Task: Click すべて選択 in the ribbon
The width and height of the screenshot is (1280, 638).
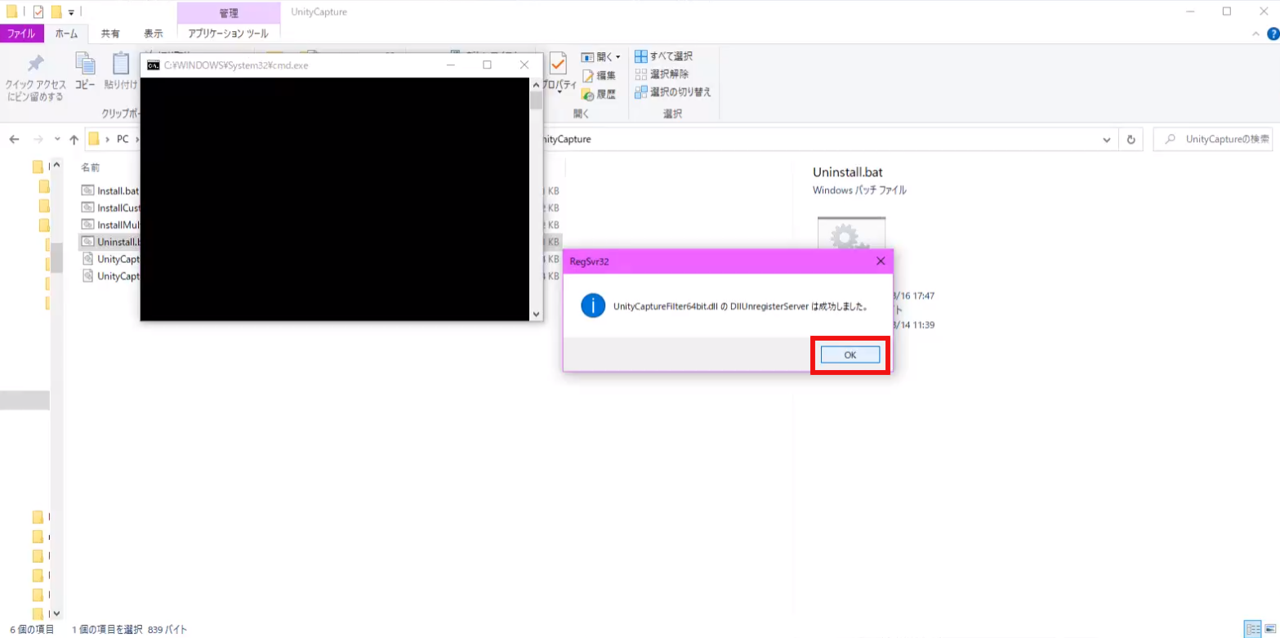Action: [663, 56]
